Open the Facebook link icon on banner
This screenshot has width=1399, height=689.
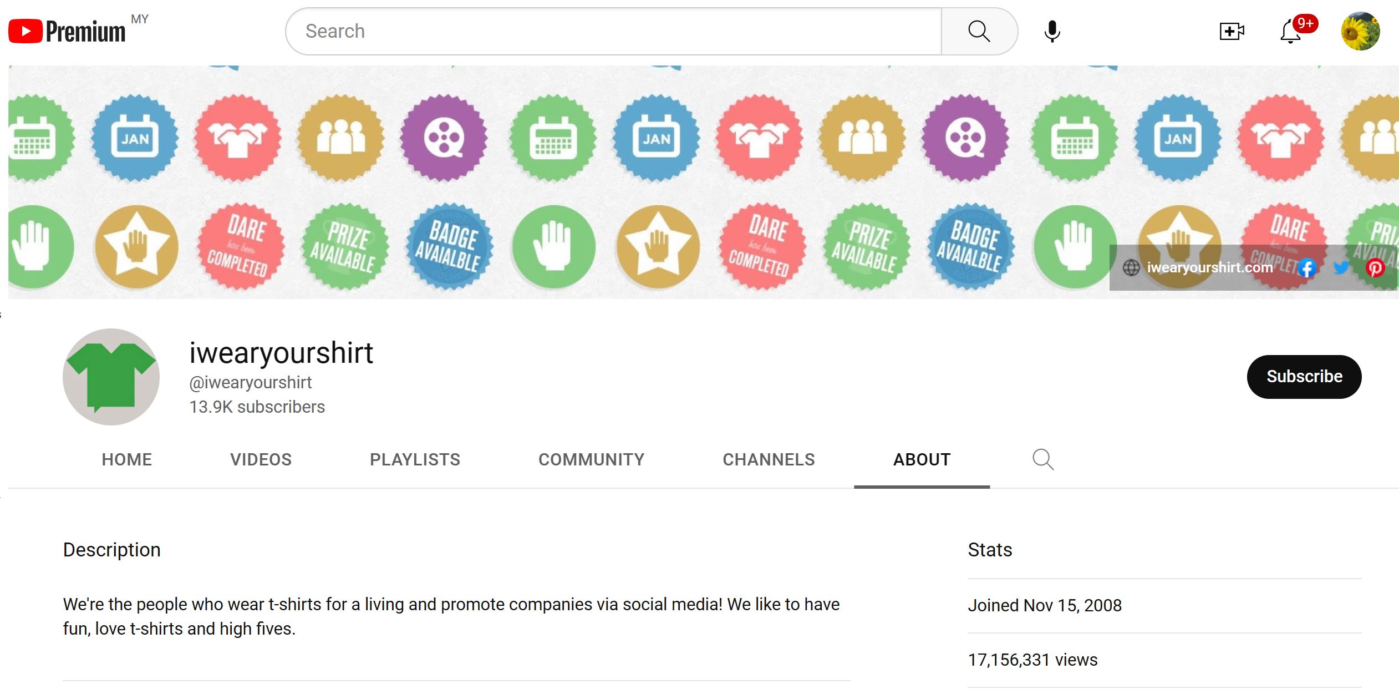point(1306,268)
